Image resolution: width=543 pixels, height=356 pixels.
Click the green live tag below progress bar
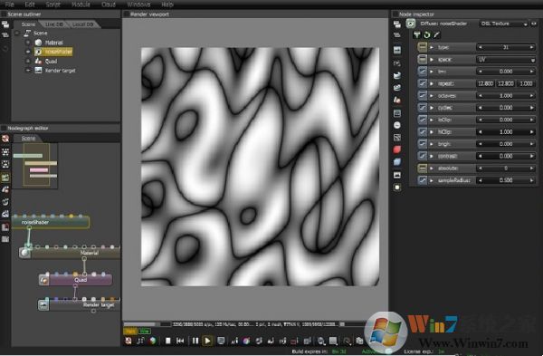pyautogui.click(x=144, y=332)
